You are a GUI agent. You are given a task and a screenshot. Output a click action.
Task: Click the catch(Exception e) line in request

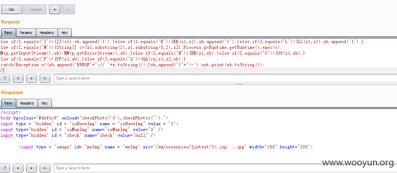pyautogui.click(x=132, y=65)
